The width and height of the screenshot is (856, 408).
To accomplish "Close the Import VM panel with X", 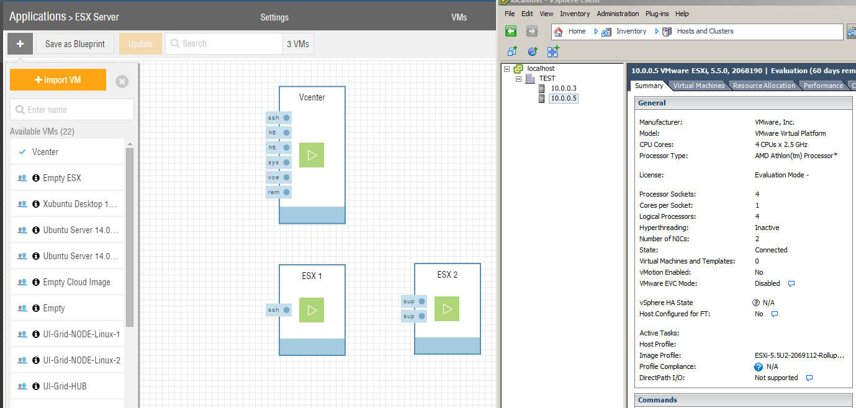I will pos(122,81).
